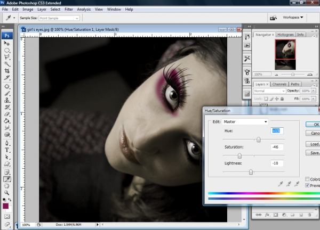The height and width of the screenshot is (230, 320).
Task: Click Cancel in Hue/Saturation dialog
Action: point(313,133)
